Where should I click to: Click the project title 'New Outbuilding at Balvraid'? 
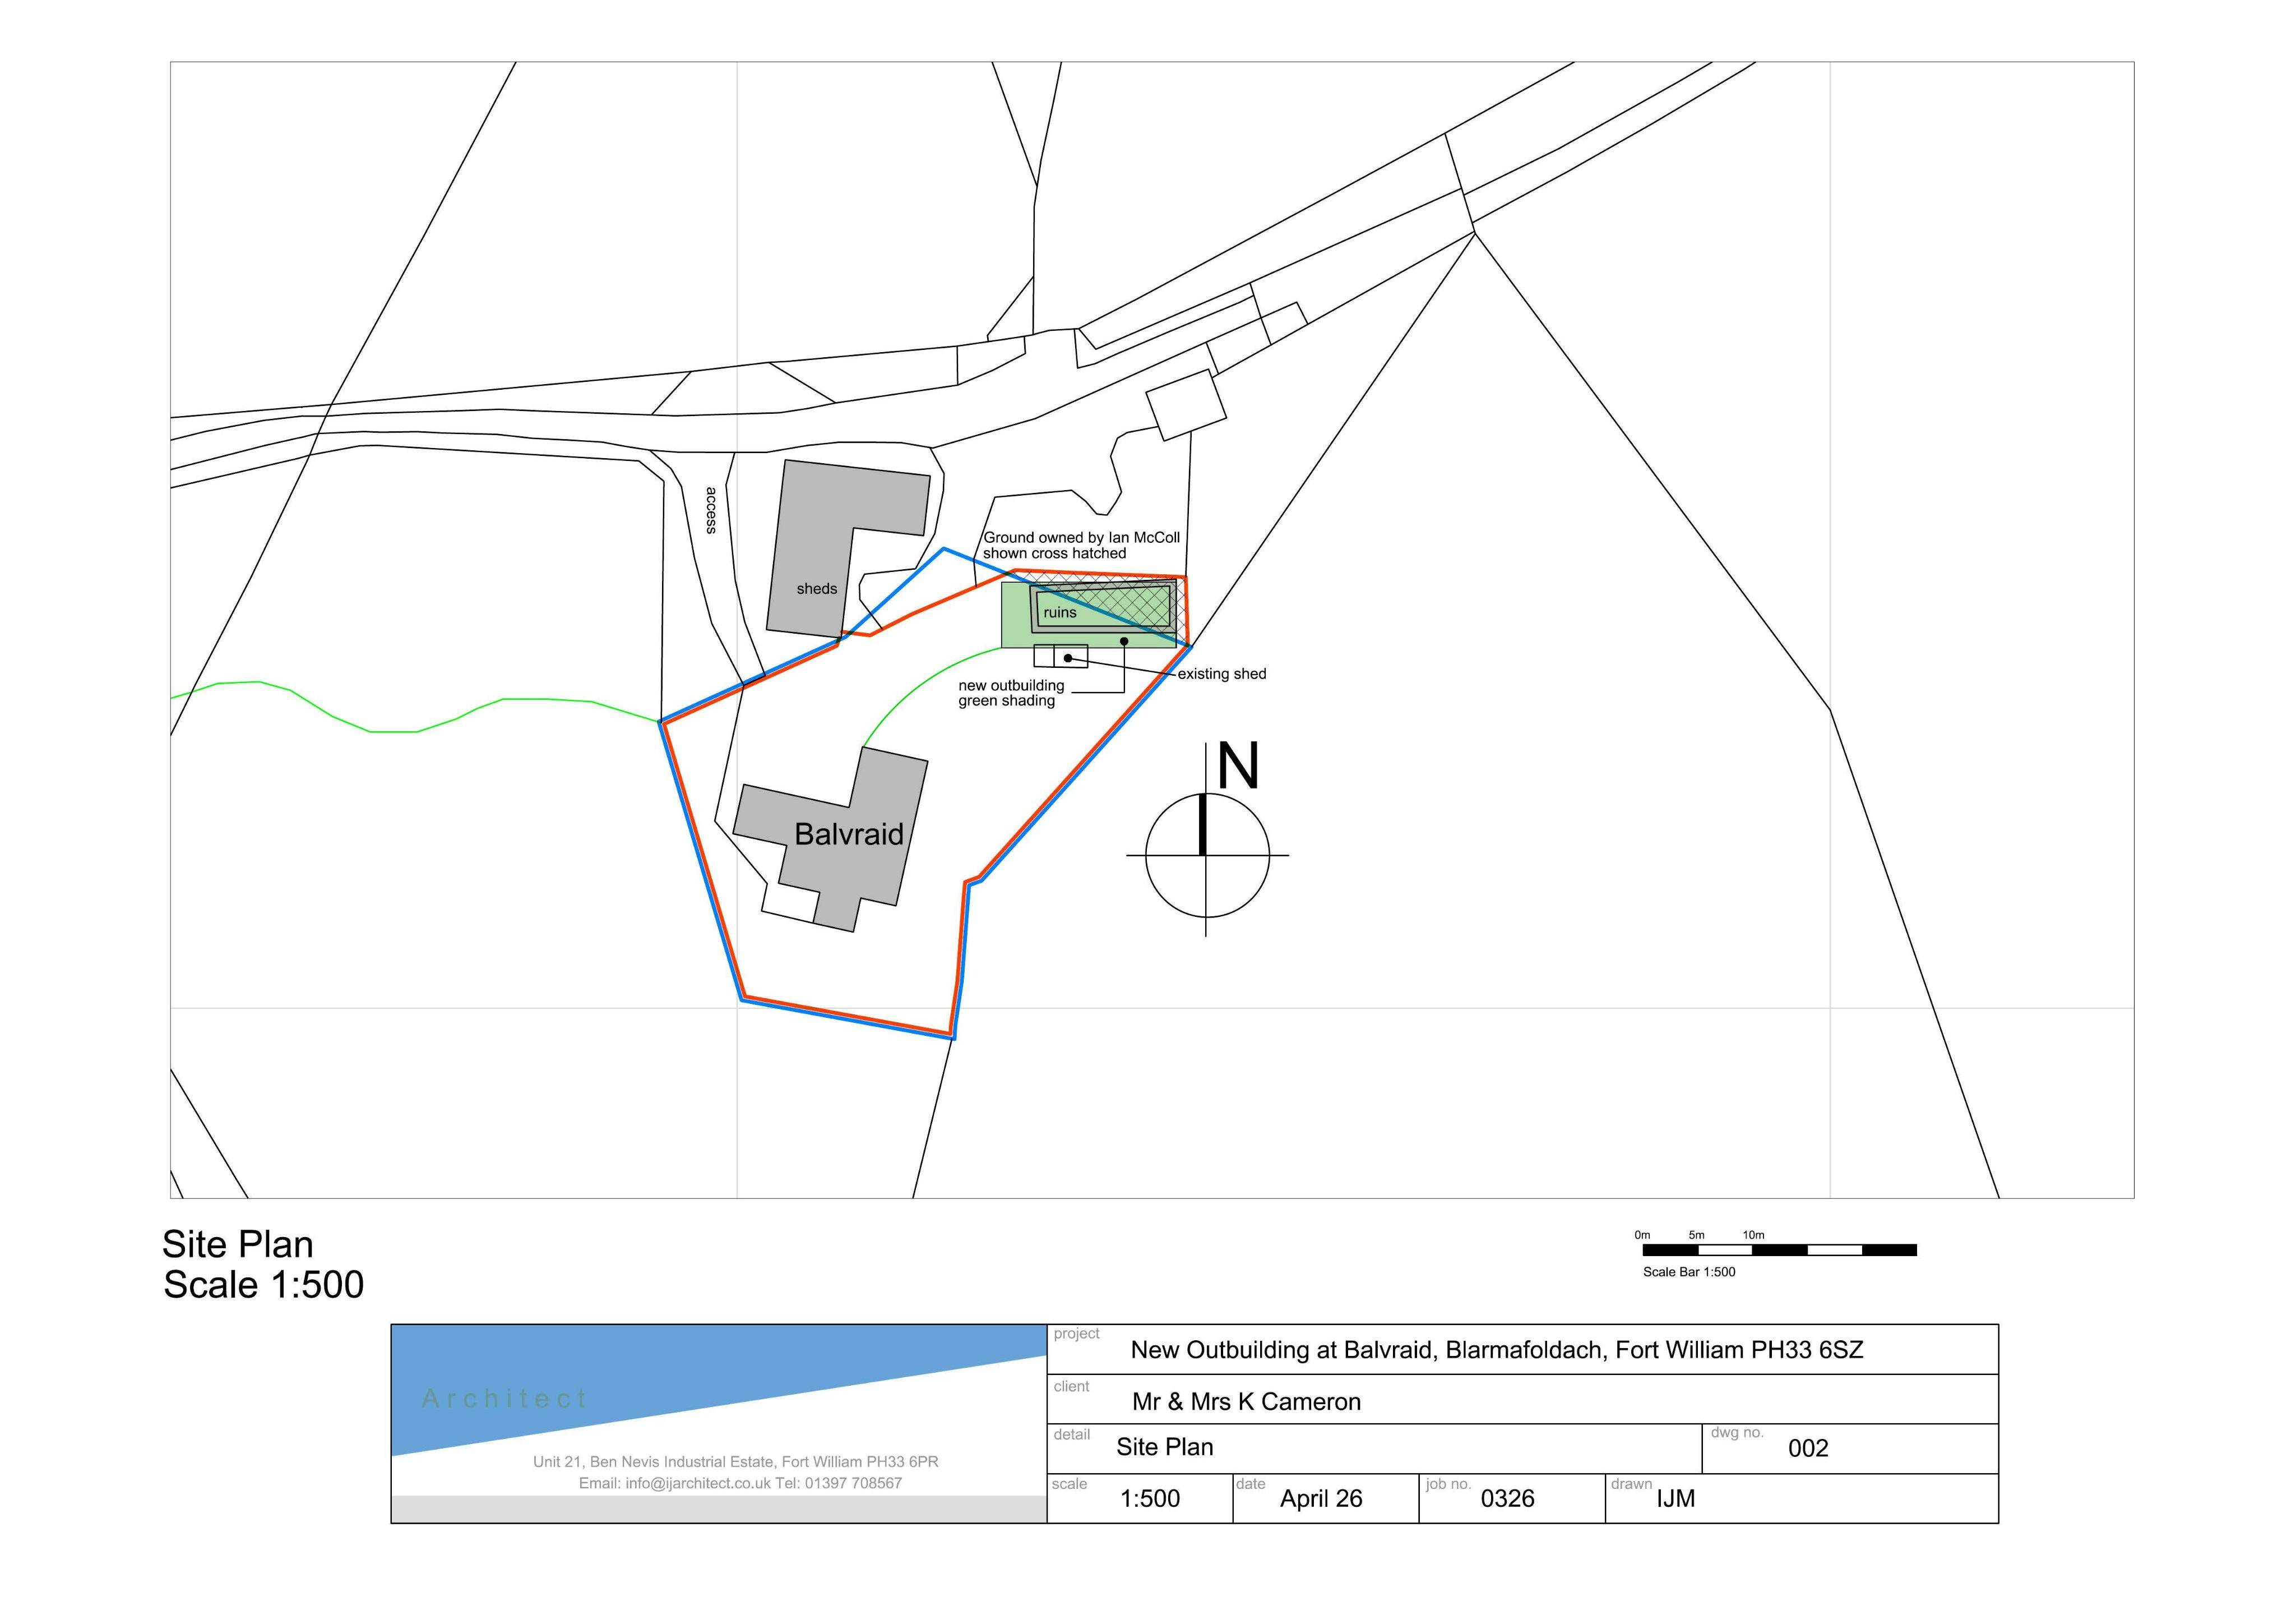1497,1350
